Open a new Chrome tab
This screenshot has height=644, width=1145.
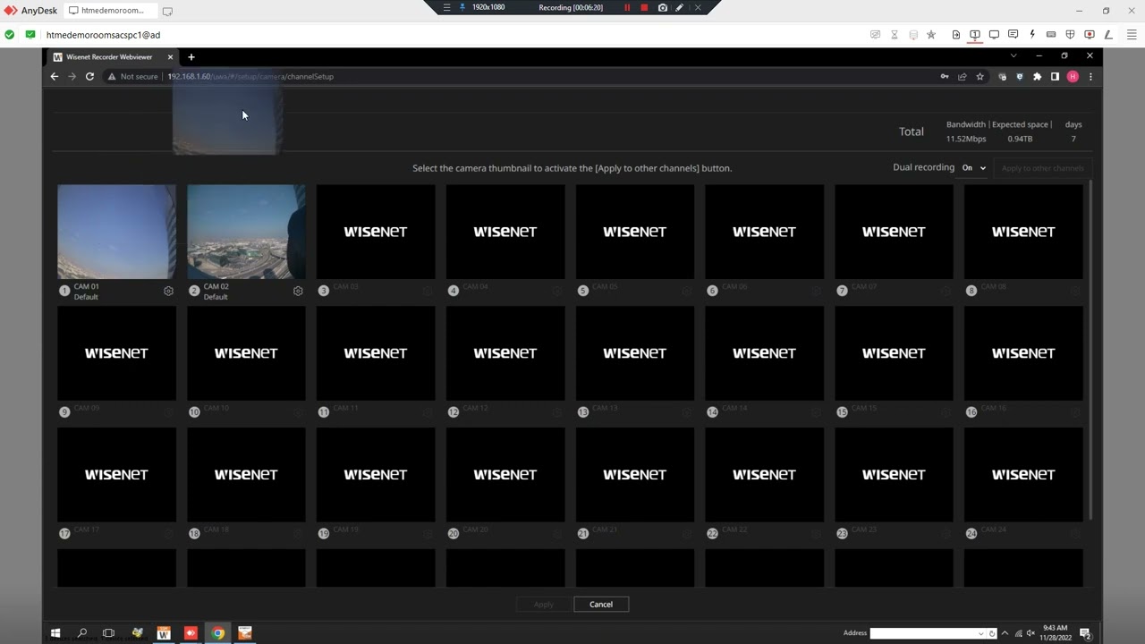point(191,57)
